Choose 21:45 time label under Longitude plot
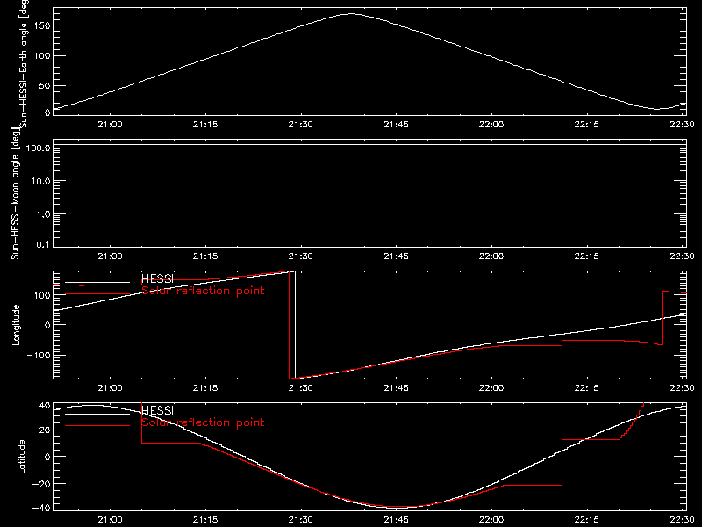 tap(396, 387)
